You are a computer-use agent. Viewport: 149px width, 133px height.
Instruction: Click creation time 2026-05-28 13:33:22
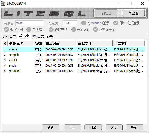(59, 71)
